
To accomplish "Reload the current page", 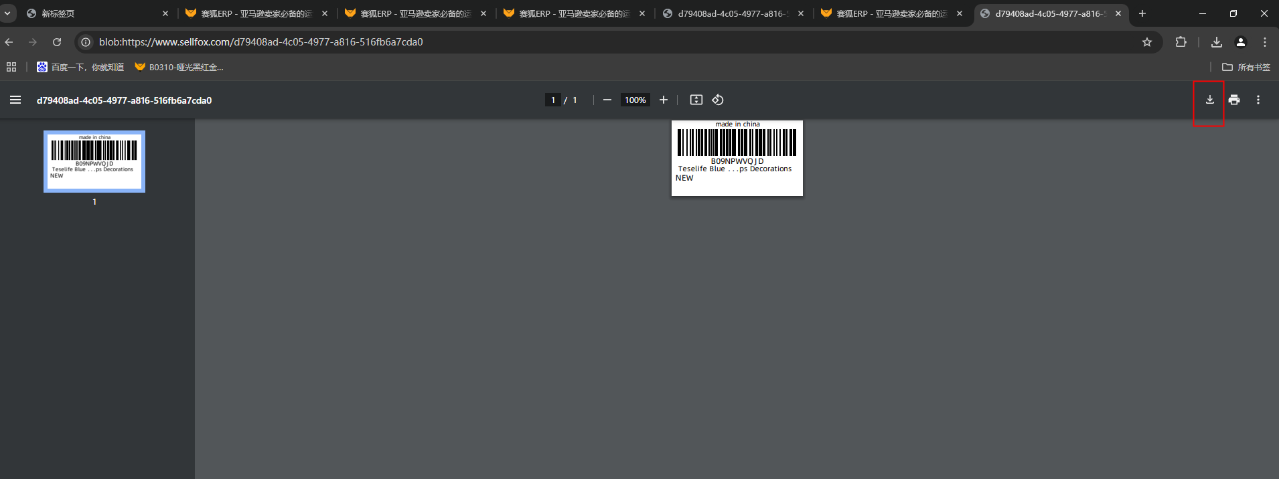I will point(57,42).
